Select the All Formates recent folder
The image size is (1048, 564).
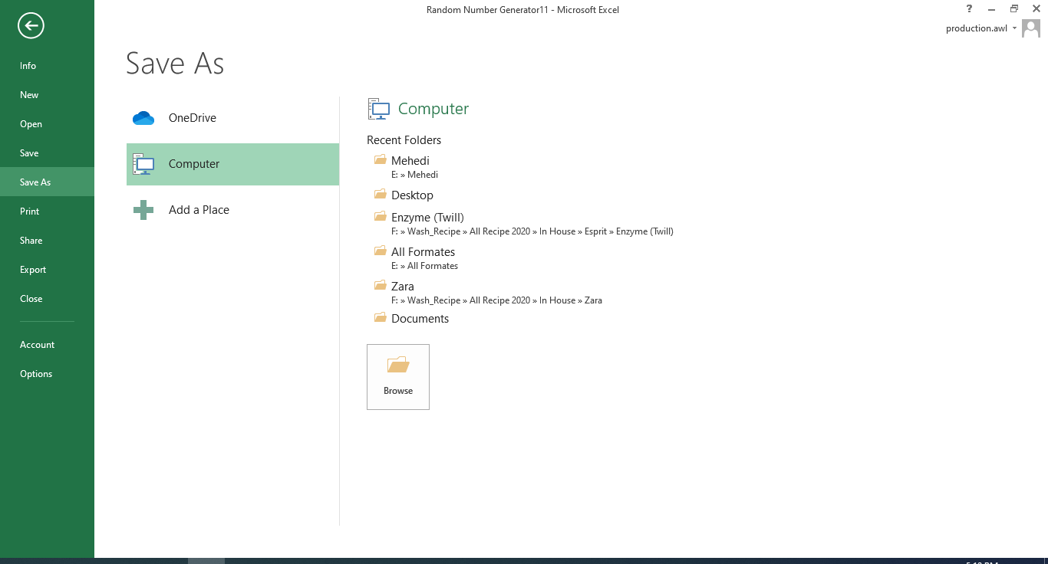click(x=423, y=251)
